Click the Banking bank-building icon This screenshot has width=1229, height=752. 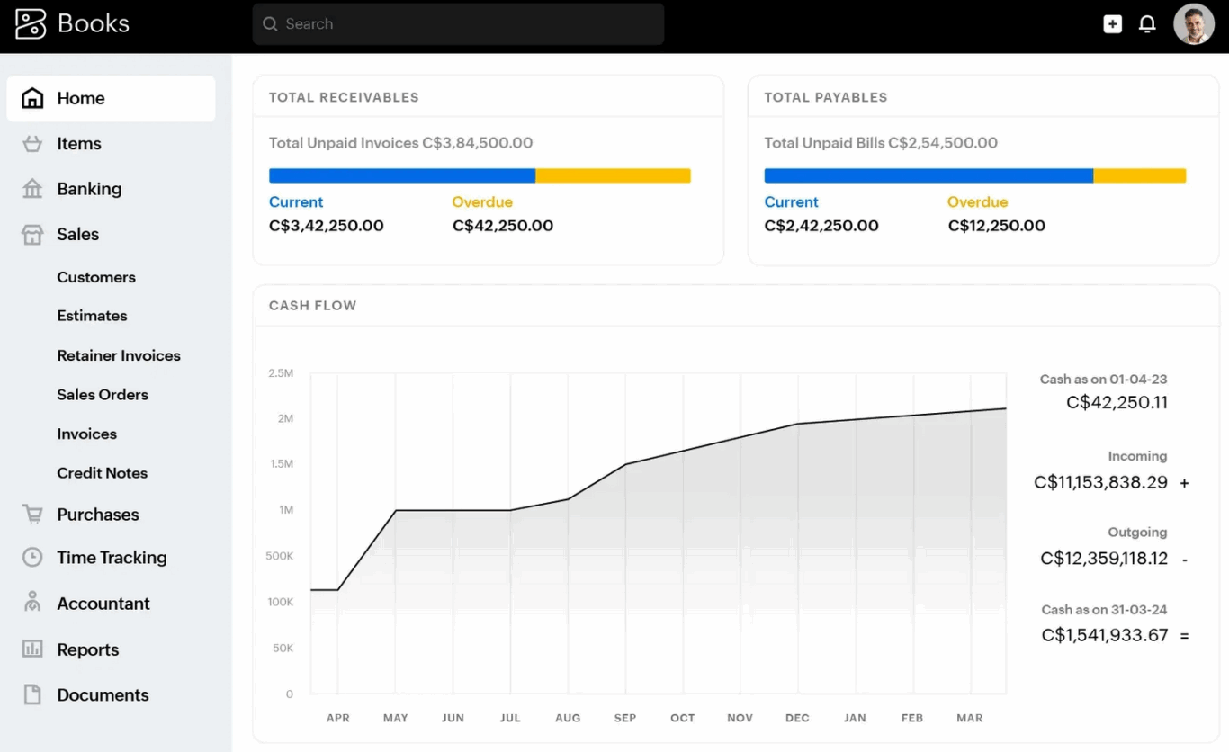(31, 189)
